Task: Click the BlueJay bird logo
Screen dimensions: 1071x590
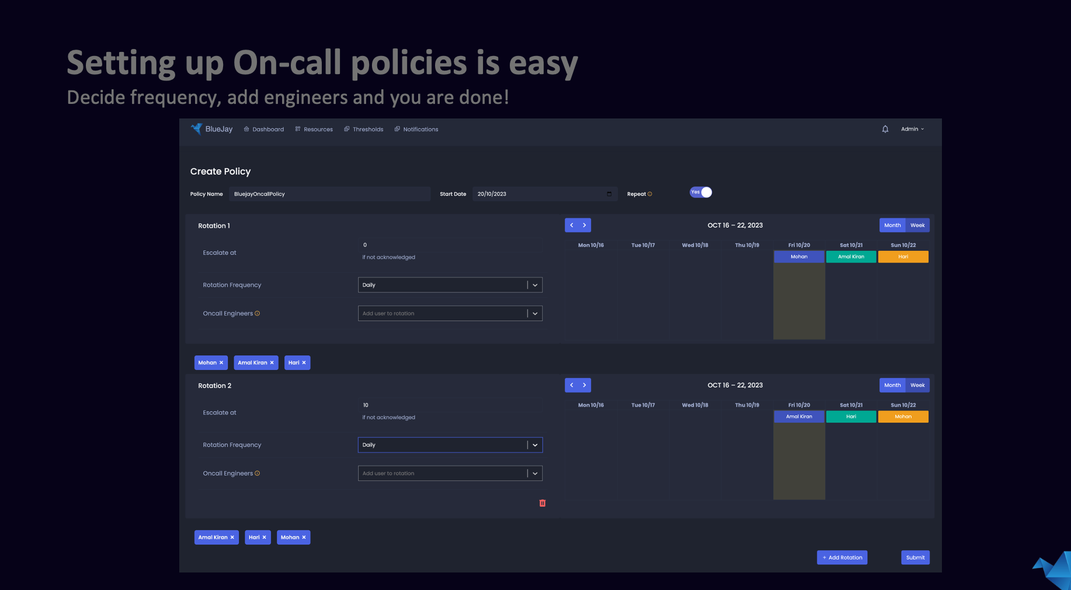Action: point(196,129)
